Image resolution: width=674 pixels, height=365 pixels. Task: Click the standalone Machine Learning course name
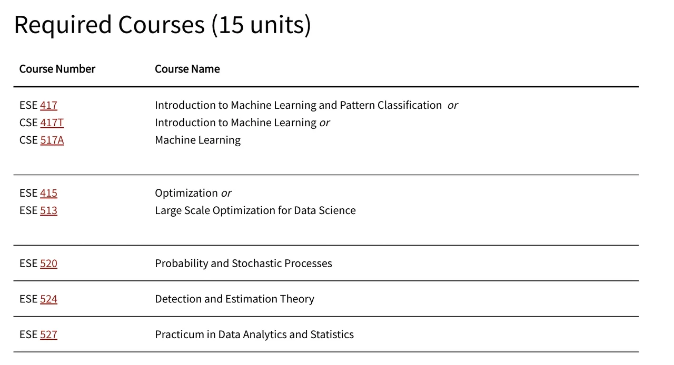pyautogui.click(x=197, y=140)
